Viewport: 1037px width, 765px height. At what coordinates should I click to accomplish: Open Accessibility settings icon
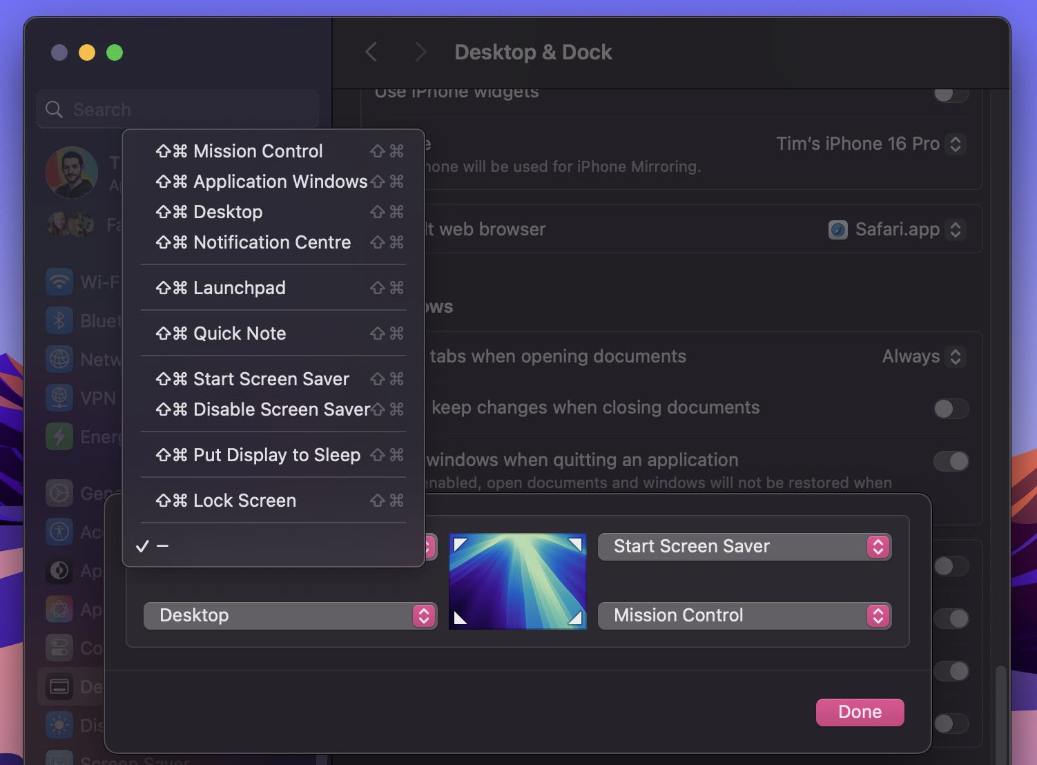59,532
